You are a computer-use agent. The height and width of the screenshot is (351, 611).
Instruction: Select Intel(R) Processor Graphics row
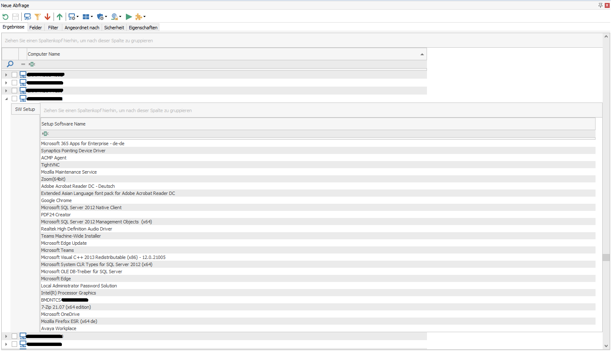point(318,293)
